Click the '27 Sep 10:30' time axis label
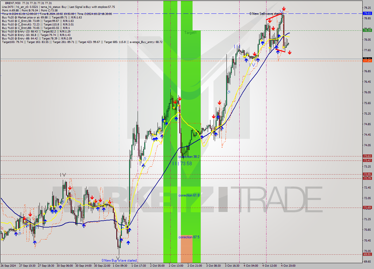 (27, 266)
